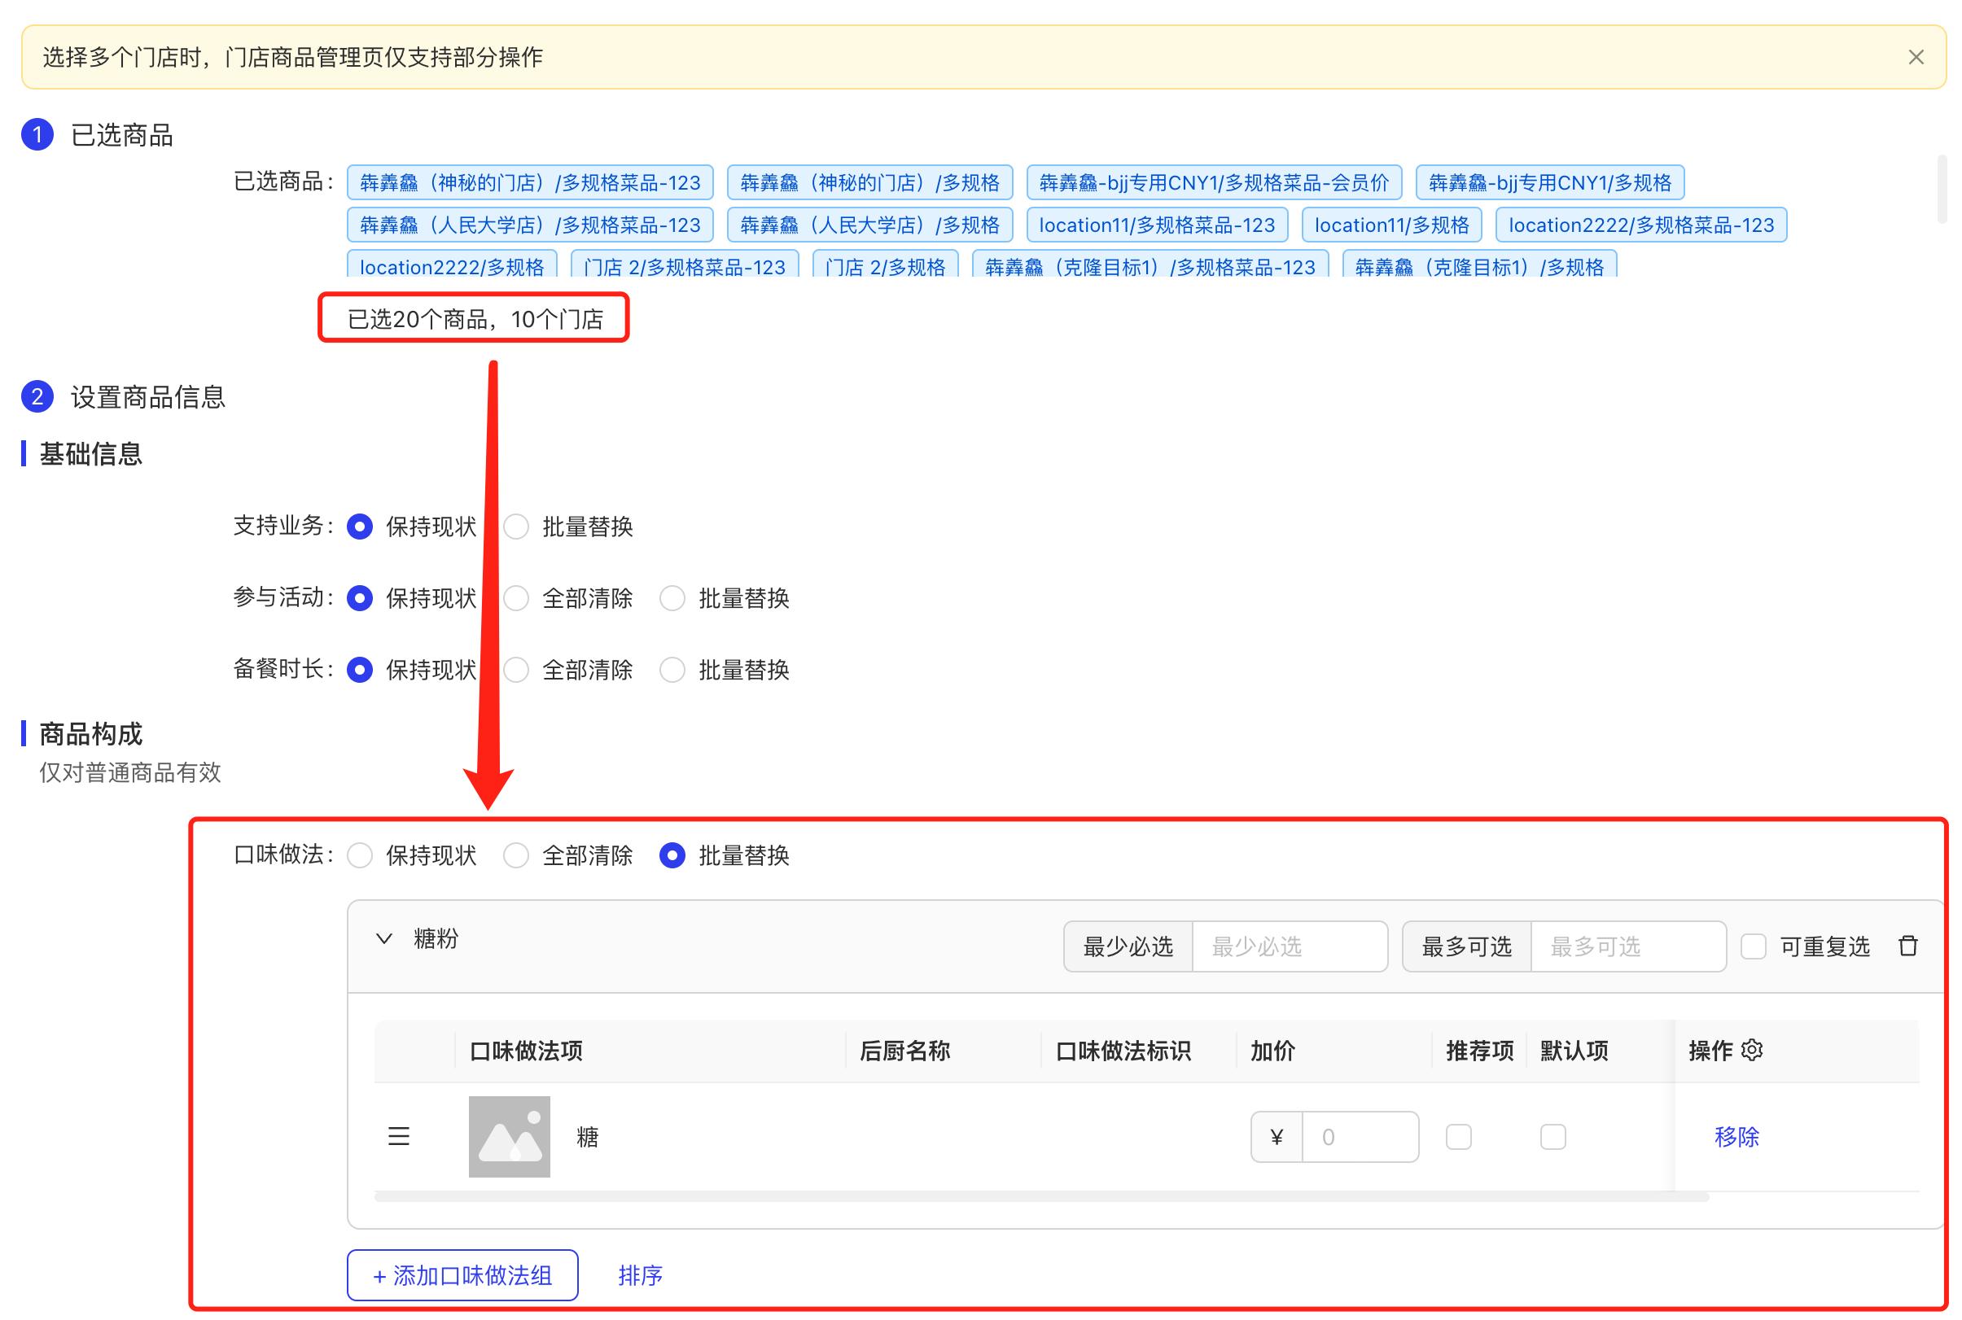The width and height of the screenshot is (1962, 1320).
Task: Select 保持现状 for 支持业务
Action: tap(360, 527)
